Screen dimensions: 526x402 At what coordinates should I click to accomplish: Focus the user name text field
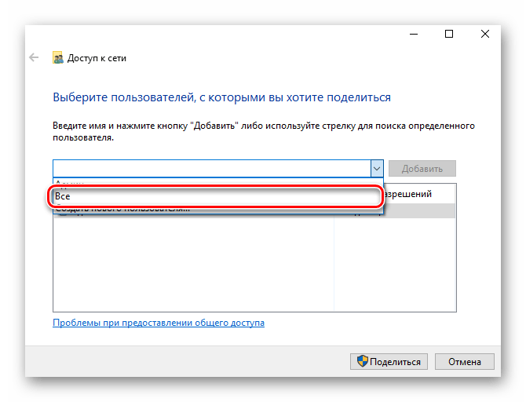pos(212,169)
